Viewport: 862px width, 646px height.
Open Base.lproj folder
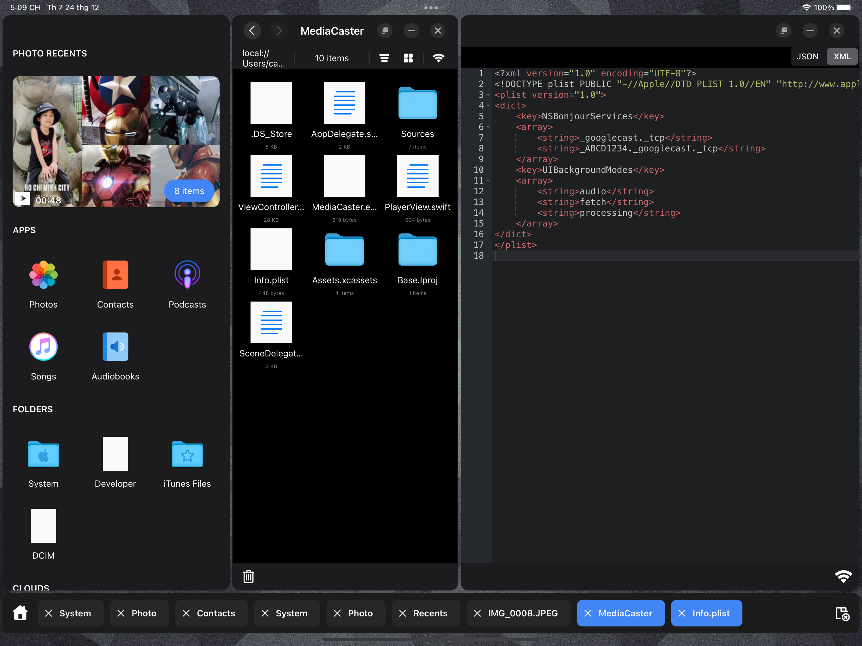[x=417, y=262]
